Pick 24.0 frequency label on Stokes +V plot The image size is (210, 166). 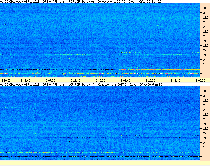(x=206, y=124)
